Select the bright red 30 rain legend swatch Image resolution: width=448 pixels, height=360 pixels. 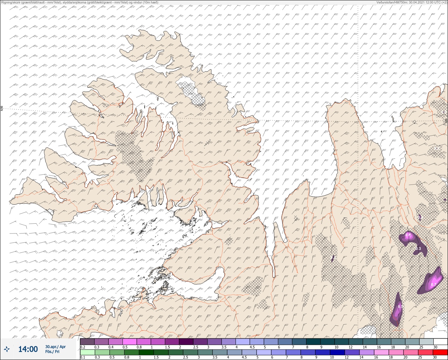[440, 352]
